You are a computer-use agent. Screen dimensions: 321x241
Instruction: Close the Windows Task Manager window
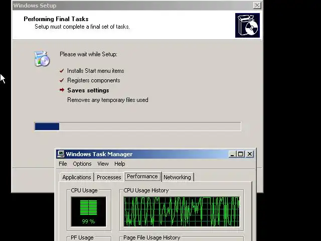pyautogui.click(x=250, y=154)
